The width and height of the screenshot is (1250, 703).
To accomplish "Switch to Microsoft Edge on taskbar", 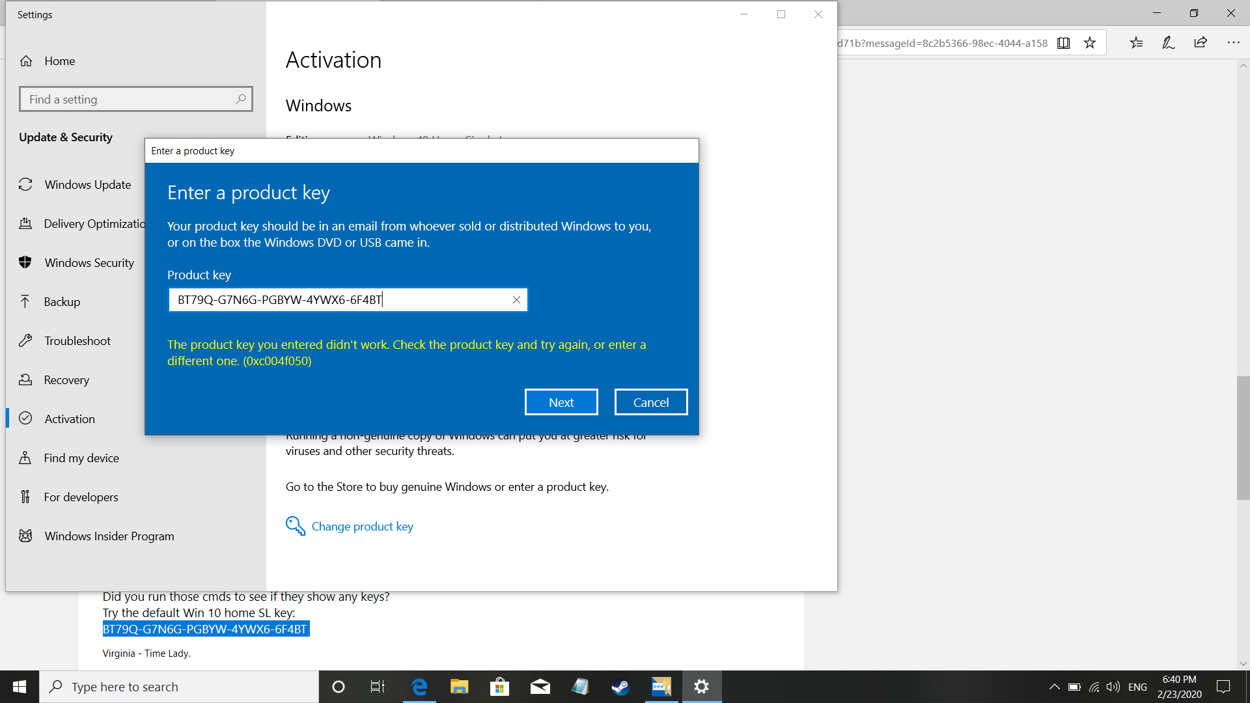I will (x=419, y=687).
